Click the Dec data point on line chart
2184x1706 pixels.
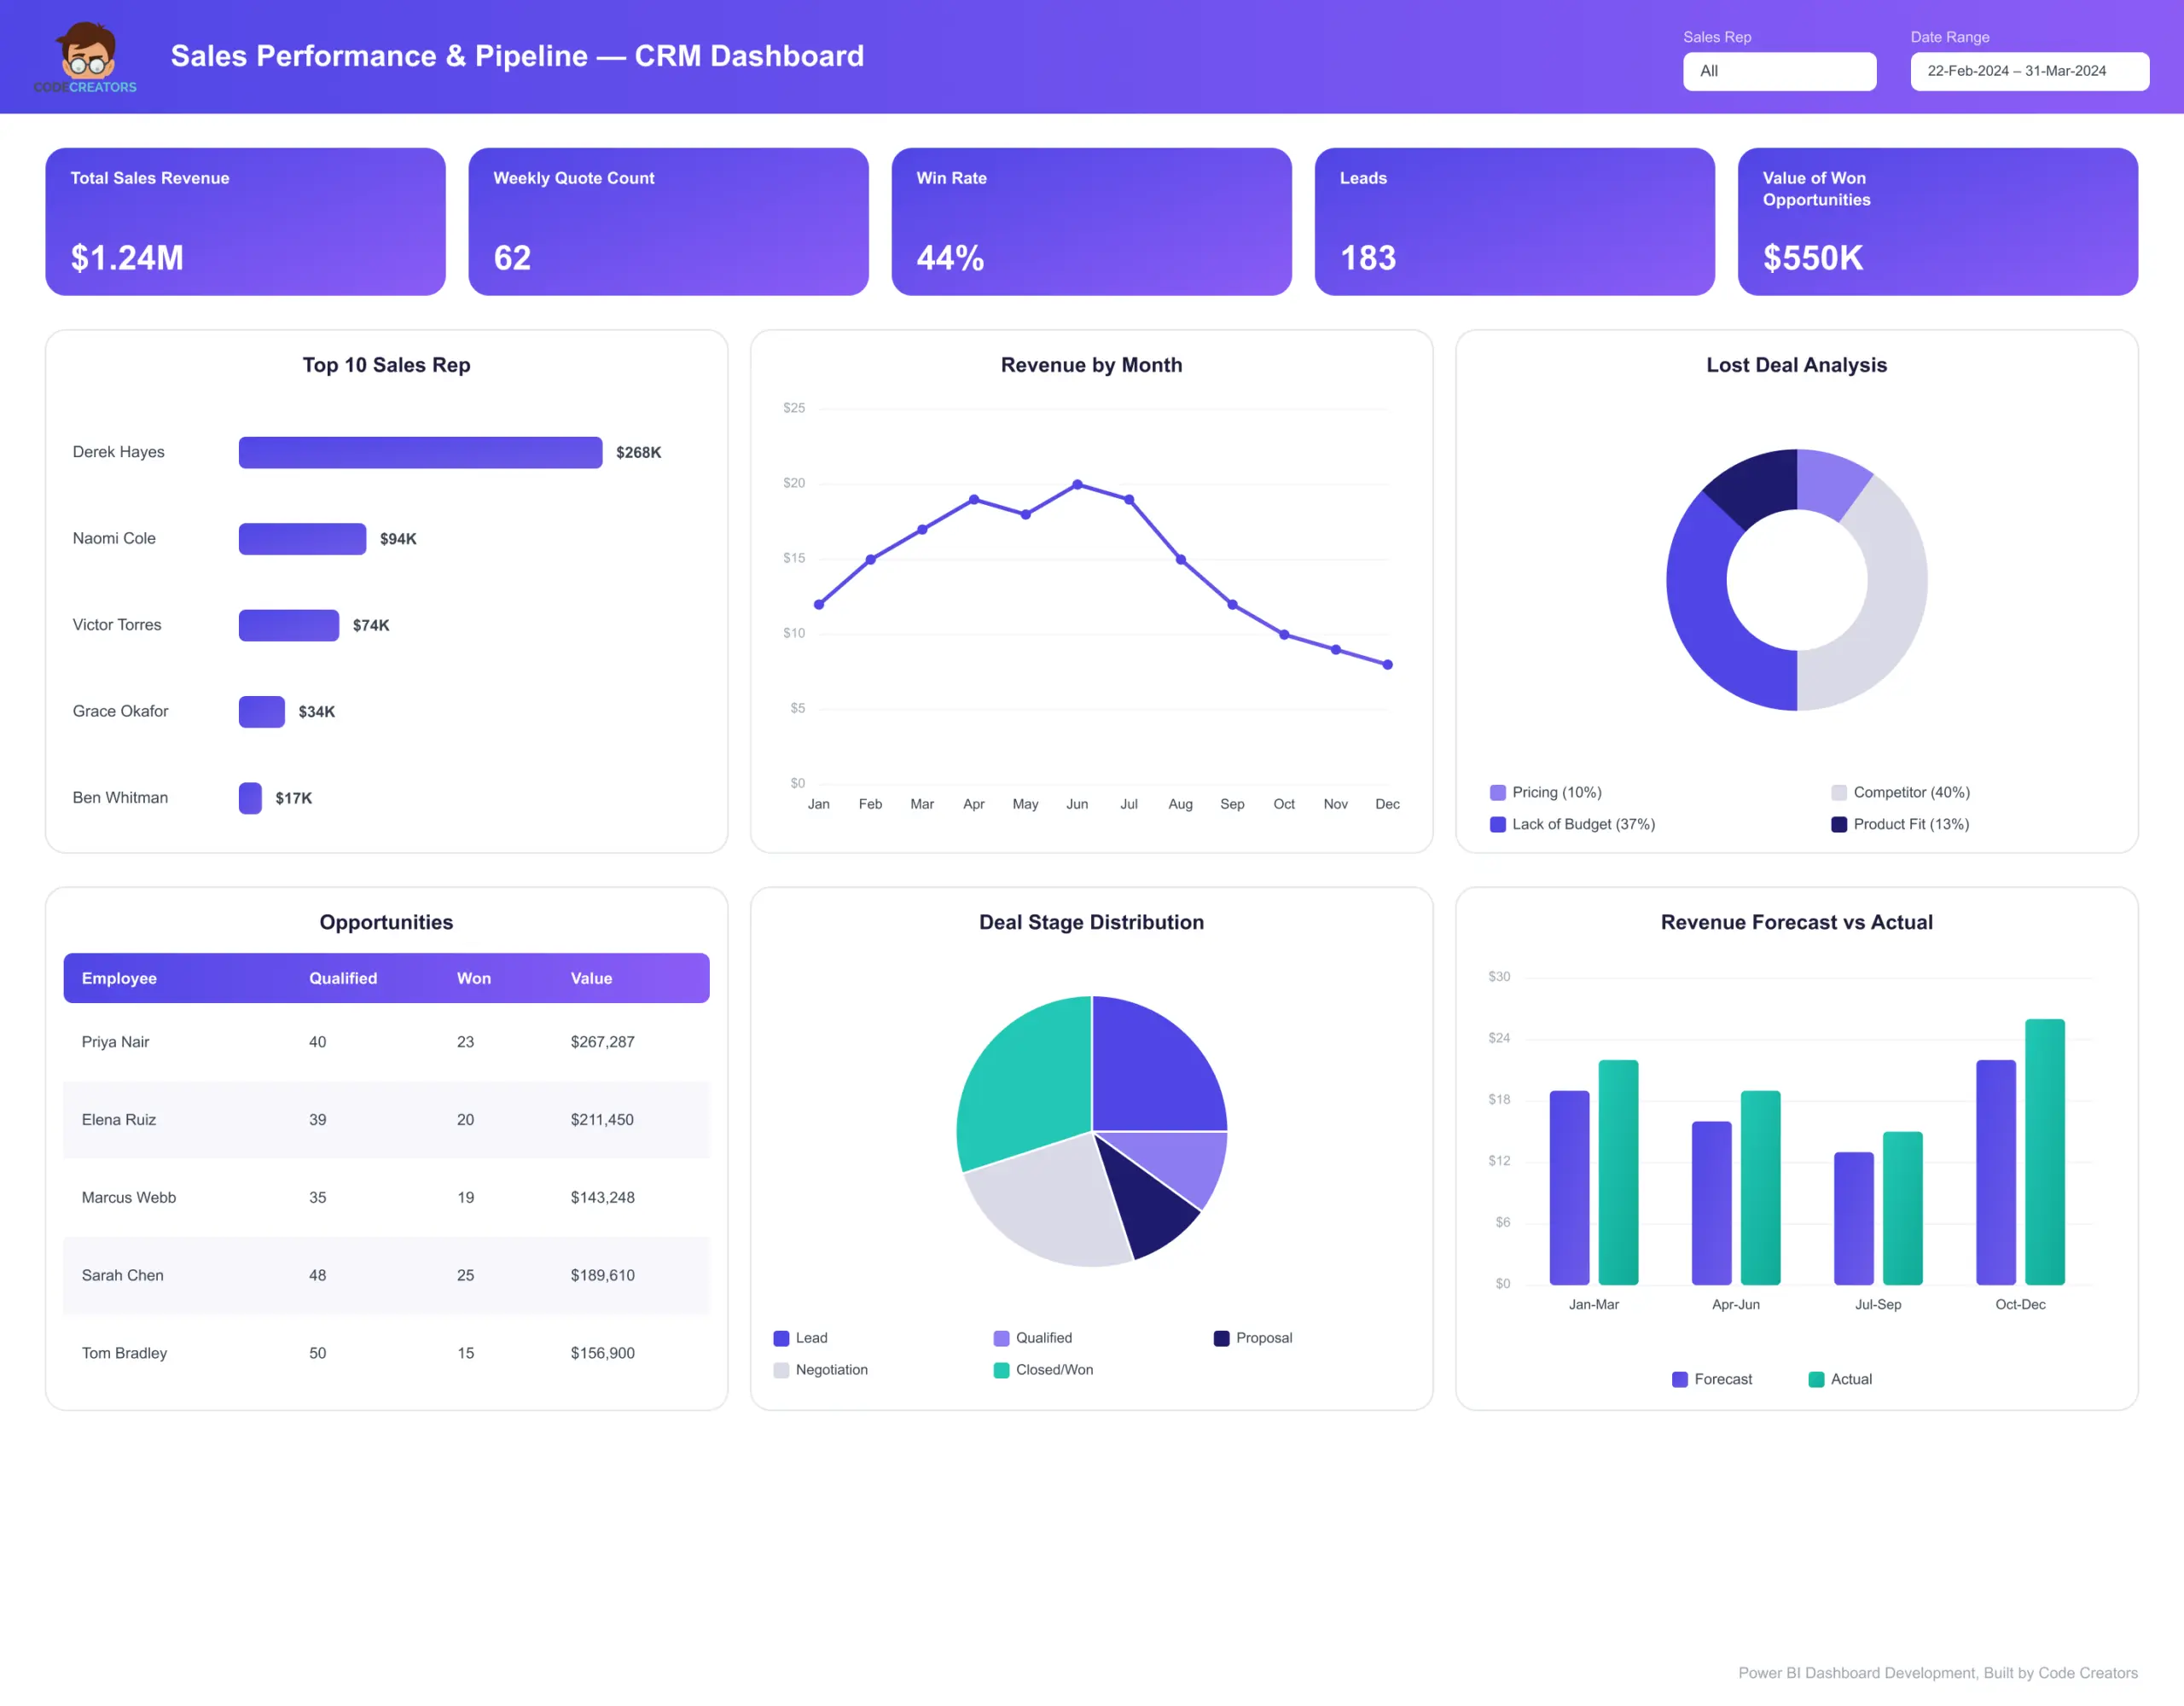[x=1387, y=664]
